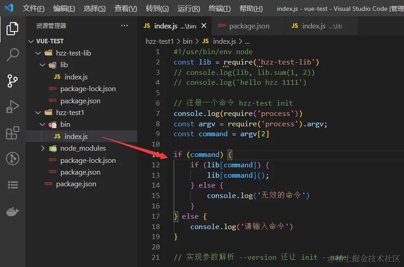Open index.js under the lib folder
The width and height of the screenshot is (404, 267).
click(76, 77)
